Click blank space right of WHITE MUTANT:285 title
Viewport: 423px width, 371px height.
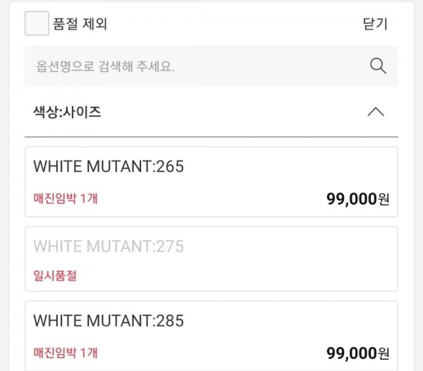click(x=290, y=320)
